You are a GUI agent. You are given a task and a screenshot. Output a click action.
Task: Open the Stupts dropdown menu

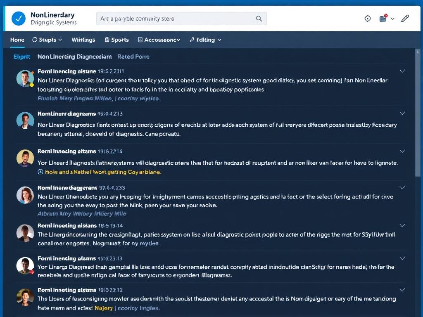[47, 40]
